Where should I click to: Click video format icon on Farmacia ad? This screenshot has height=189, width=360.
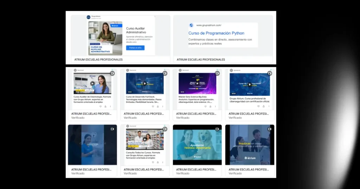165,129
